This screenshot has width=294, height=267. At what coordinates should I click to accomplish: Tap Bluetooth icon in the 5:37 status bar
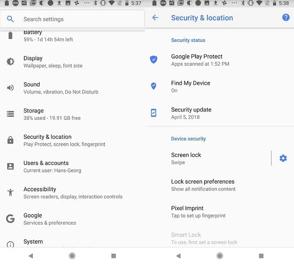(95, 3)
